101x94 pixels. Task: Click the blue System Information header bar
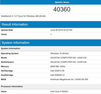50,43
